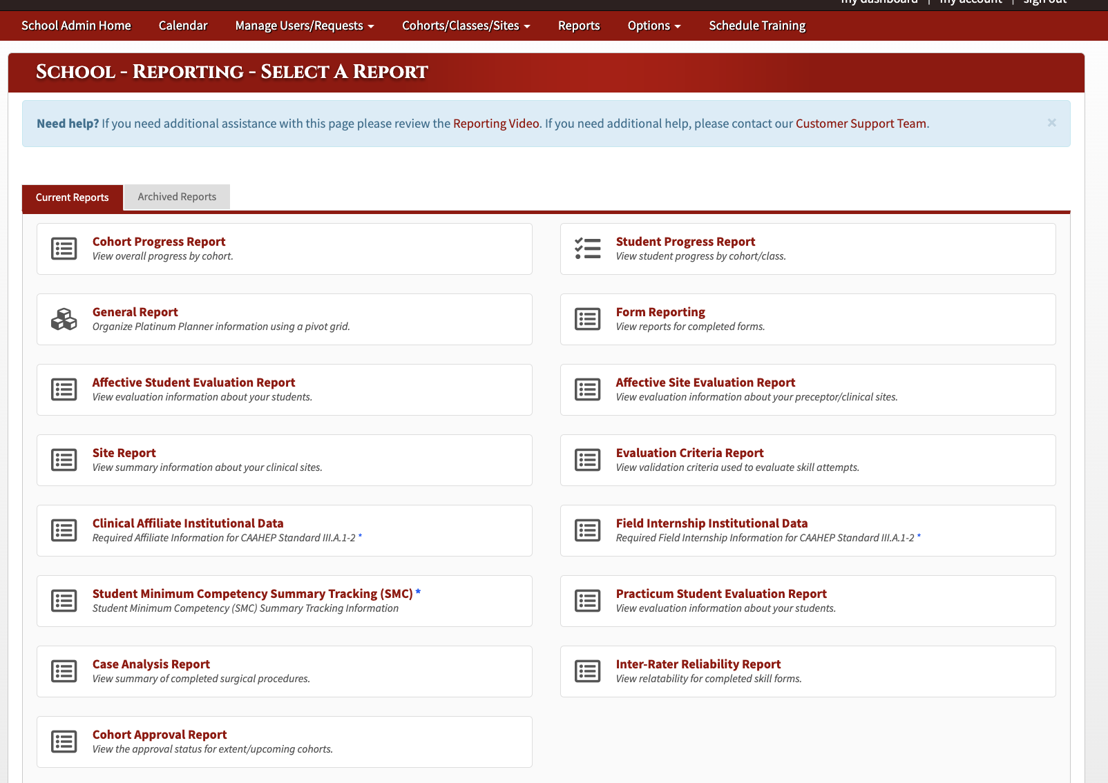Contact the Customer Support Team link
This screenshot has width=1108, height=783.
tap(861, 124)
